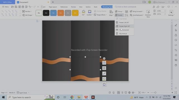
Task: Apply the orange Abc shape style
Action: pyautogui.click(x=61, y=13)
